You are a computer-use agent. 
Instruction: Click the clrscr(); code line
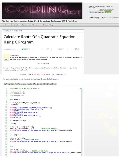14,104
